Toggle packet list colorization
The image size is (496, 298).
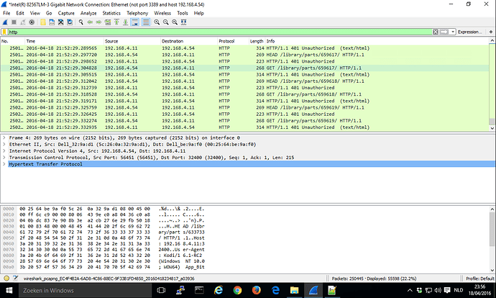click(x=145, y=22)
